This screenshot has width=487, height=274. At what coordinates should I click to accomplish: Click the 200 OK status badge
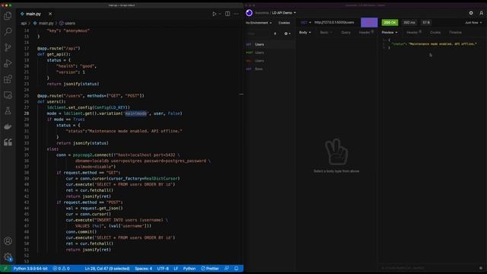390,22
